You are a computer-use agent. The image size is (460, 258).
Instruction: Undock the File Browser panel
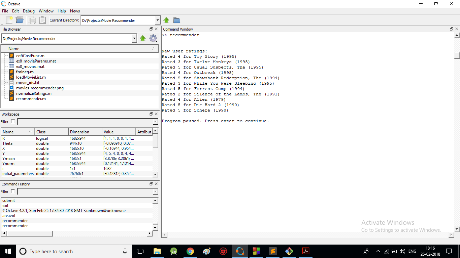coord(151,29)
